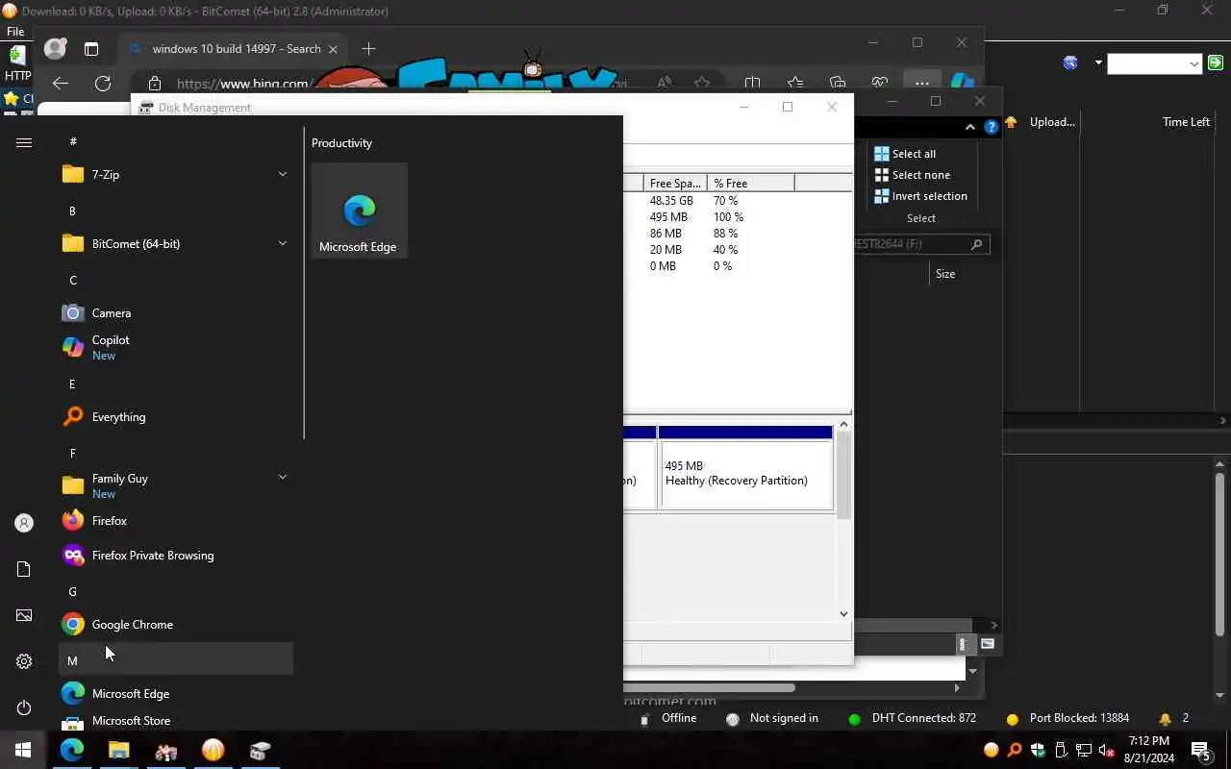Screen dimensions: 1231x769
Task: Open Windows Security tray icon
Action: (1038, 751)
